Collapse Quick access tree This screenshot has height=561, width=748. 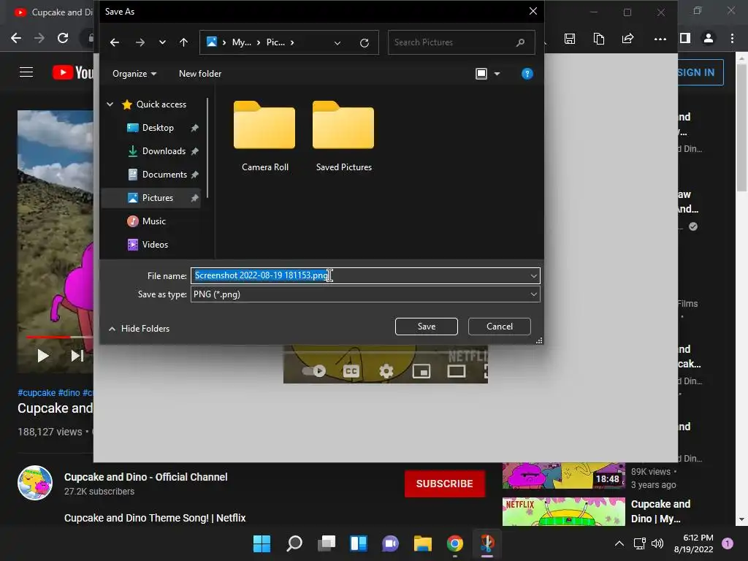[110, 104]
